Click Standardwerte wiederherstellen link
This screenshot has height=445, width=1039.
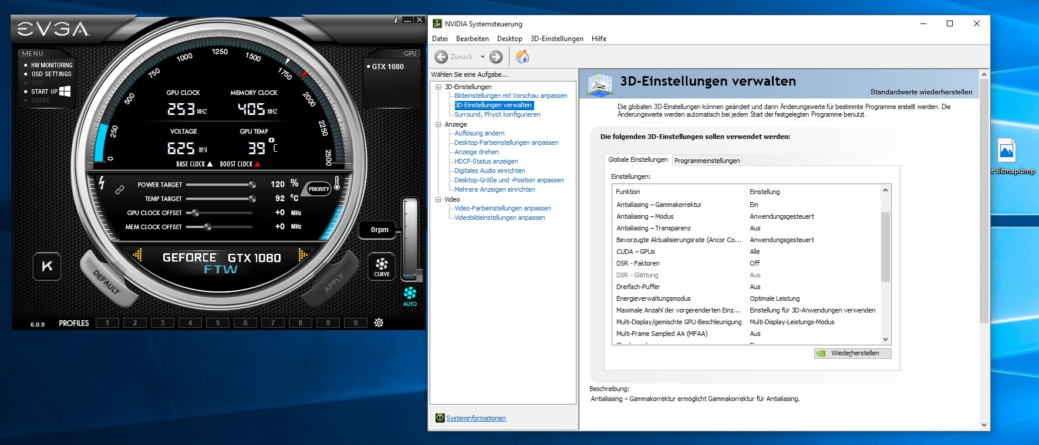pyautogui.click(x=921, y=92)
